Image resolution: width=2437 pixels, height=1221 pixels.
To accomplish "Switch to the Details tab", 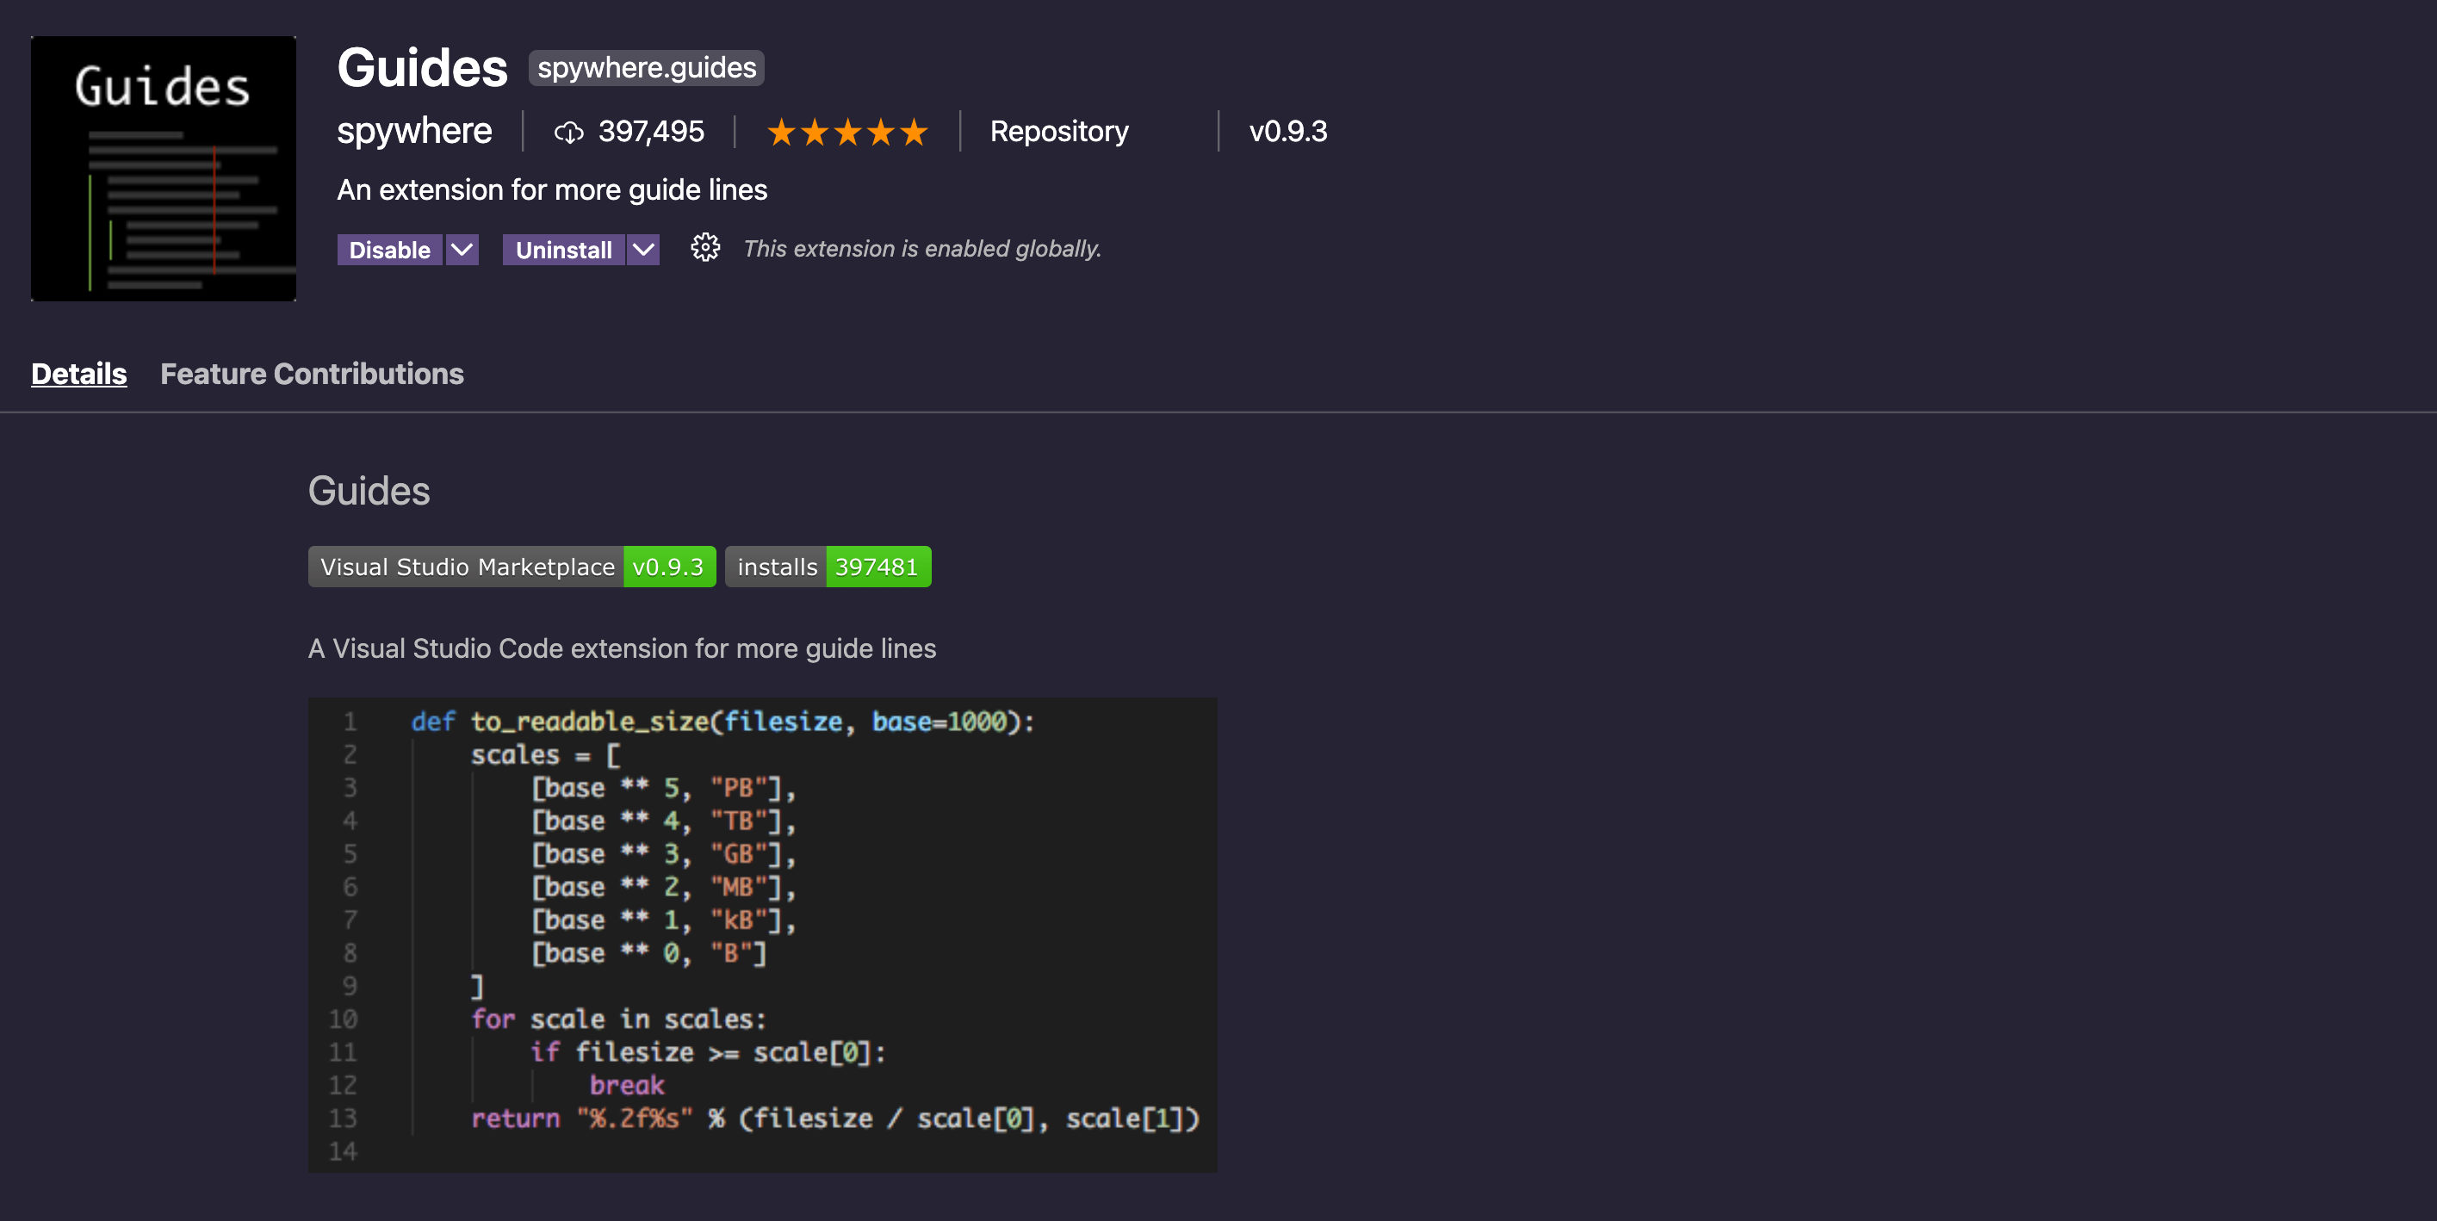I will [x=79, y=374].
